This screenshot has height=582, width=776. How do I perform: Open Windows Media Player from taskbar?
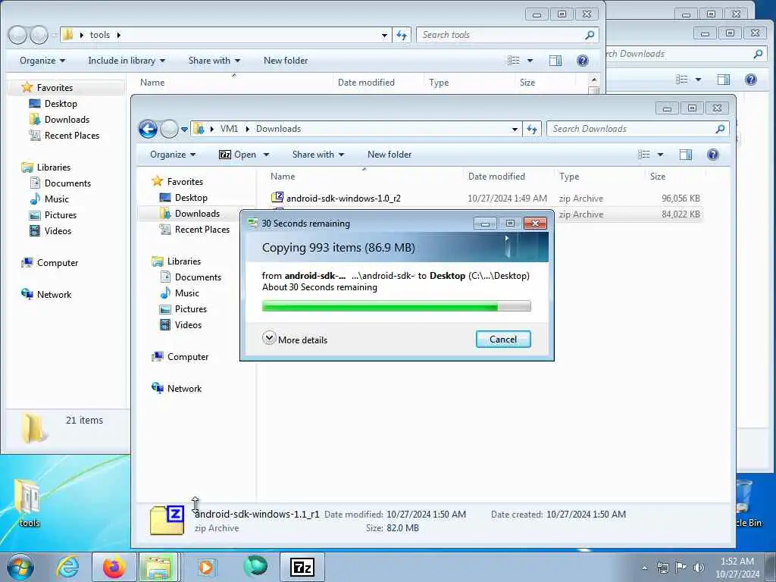[206, 567]
